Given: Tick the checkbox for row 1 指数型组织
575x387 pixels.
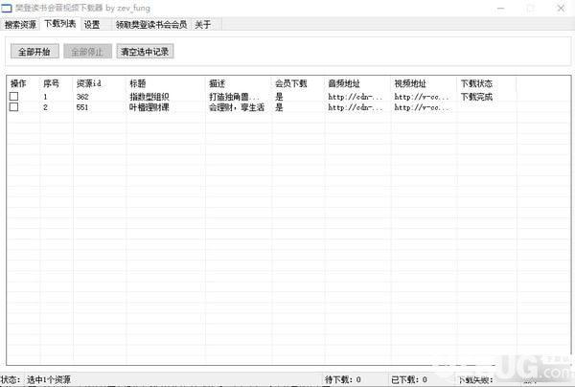Looking at the screenshot, I should (x=14, y=97).
